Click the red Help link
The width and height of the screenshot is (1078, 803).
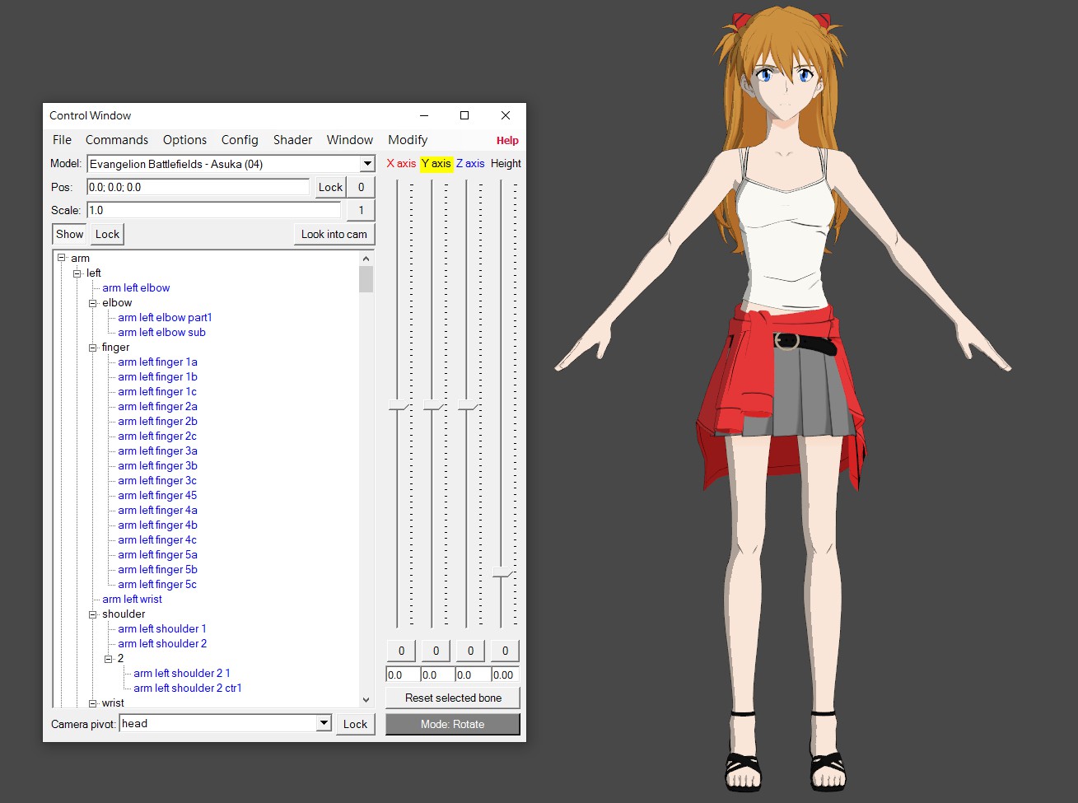[507, 141]
